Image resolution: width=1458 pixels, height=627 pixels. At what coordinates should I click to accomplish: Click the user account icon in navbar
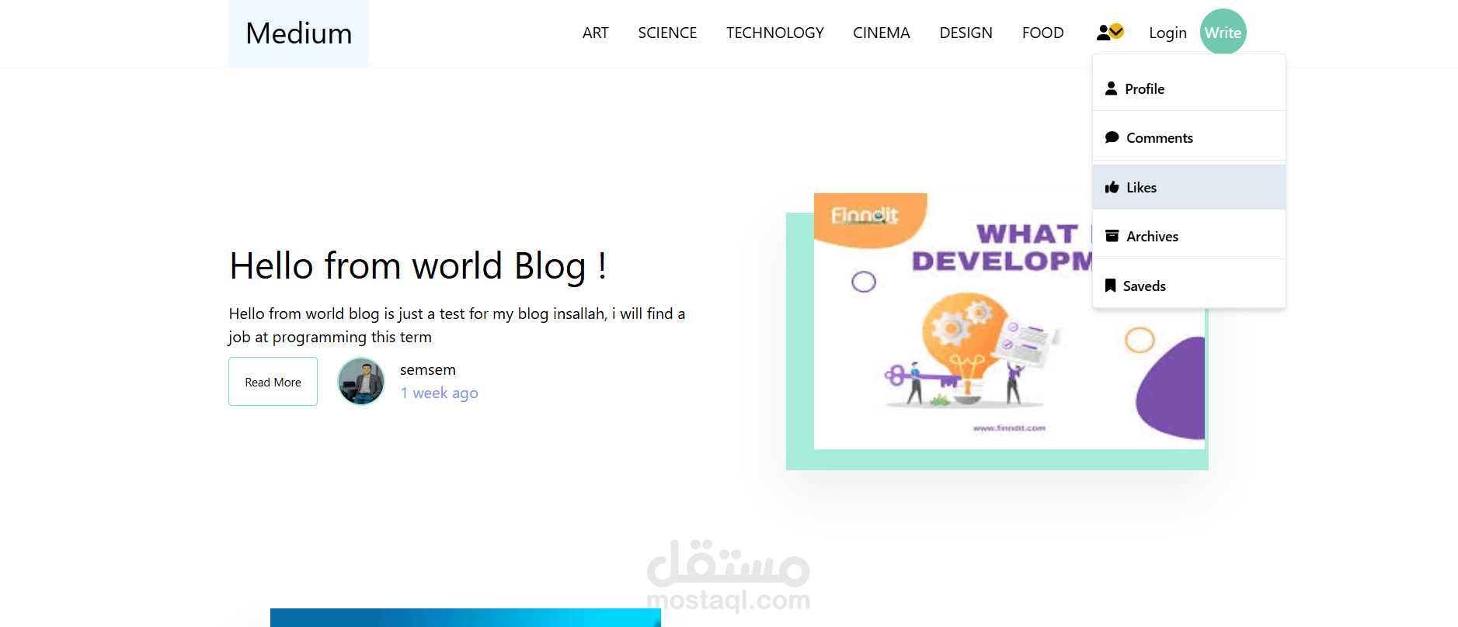[x=1110, y=33]
